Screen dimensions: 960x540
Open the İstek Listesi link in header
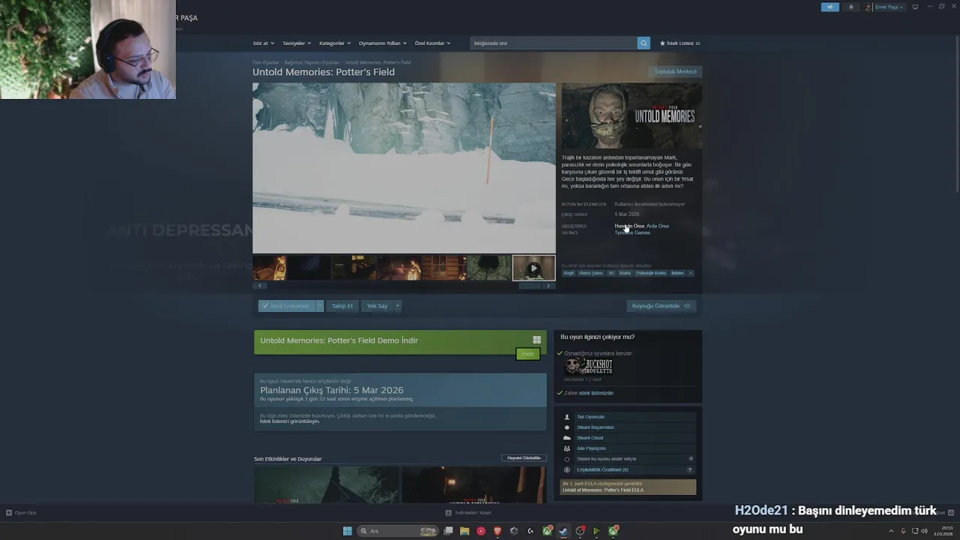click(679, 43)
